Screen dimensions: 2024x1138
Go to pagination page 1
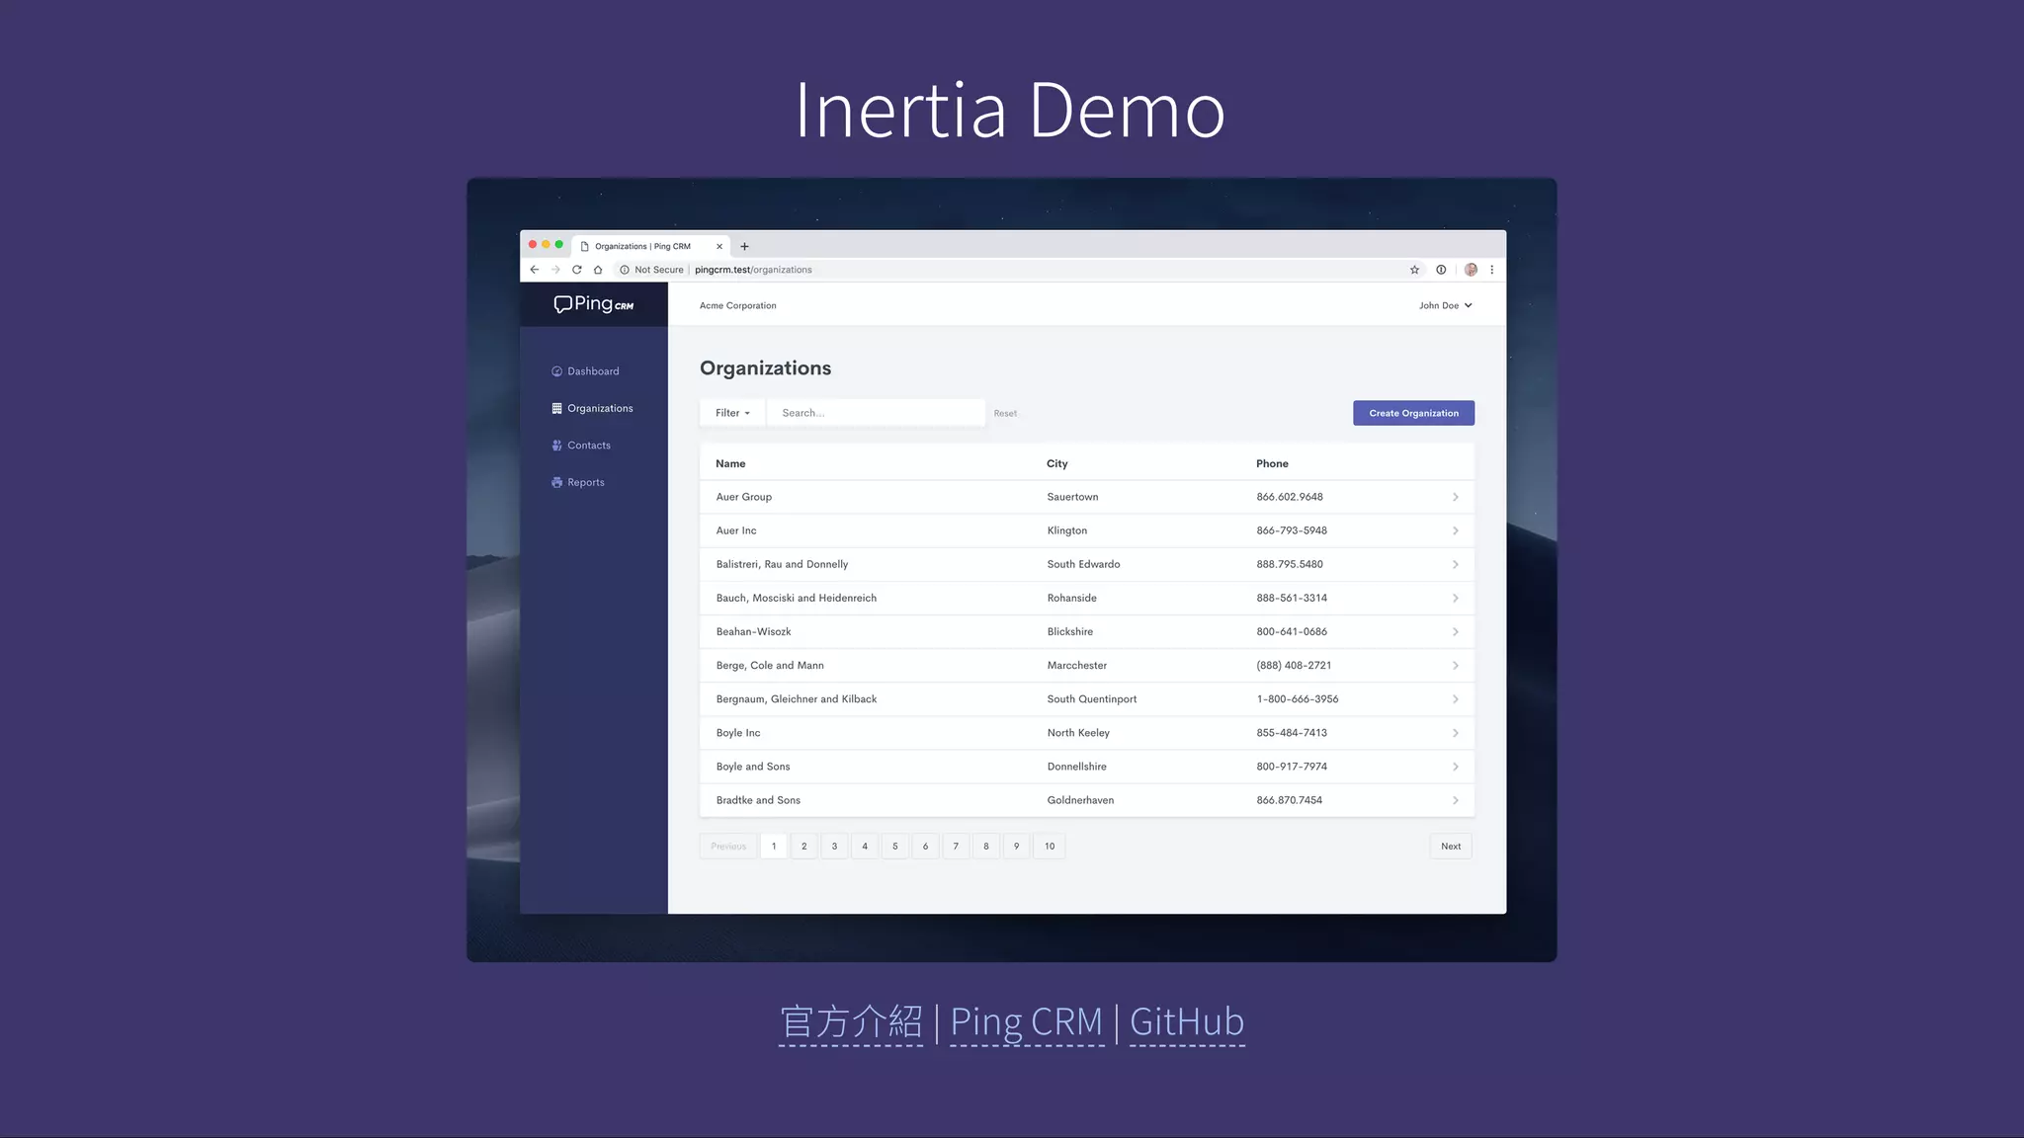coord(774,847)
